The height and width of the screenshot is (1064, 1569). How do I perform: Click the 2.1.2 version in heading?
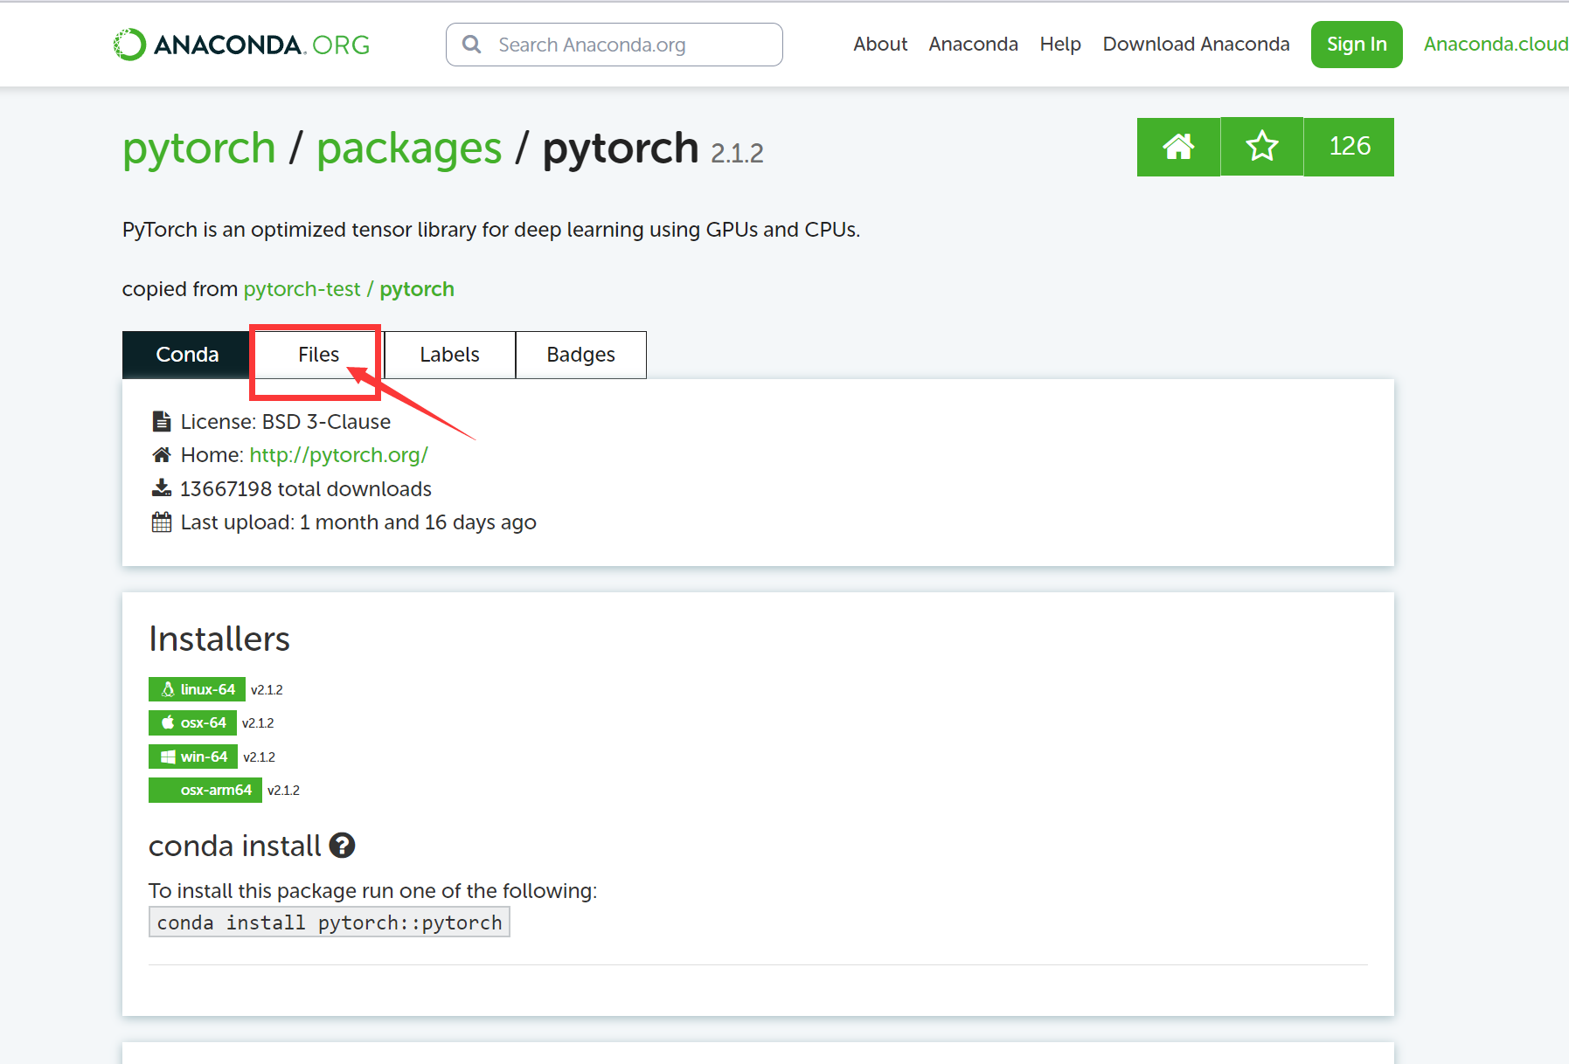pos(737,154)
